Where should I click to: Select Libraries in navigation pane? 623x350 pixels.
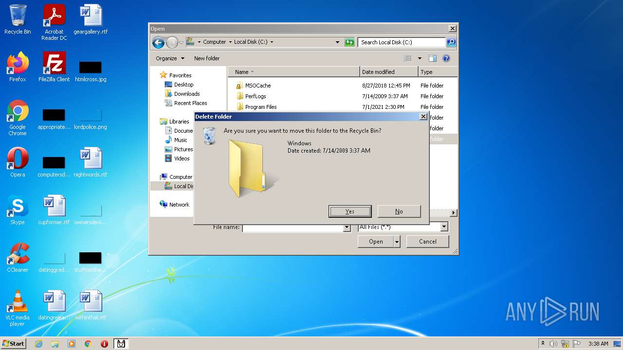point(179,122)
